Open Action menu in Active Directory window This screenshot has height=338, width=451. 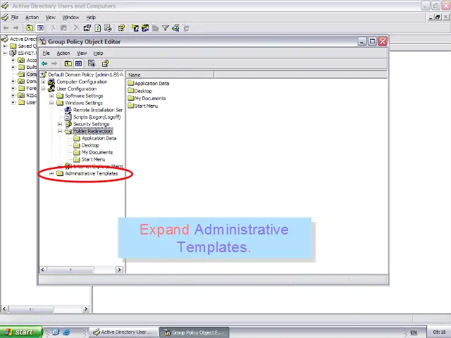[32, 18]
